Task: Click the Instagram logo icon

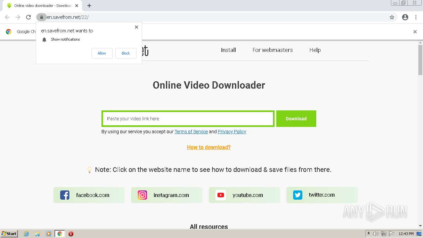Action: click(x=142, y=195)
